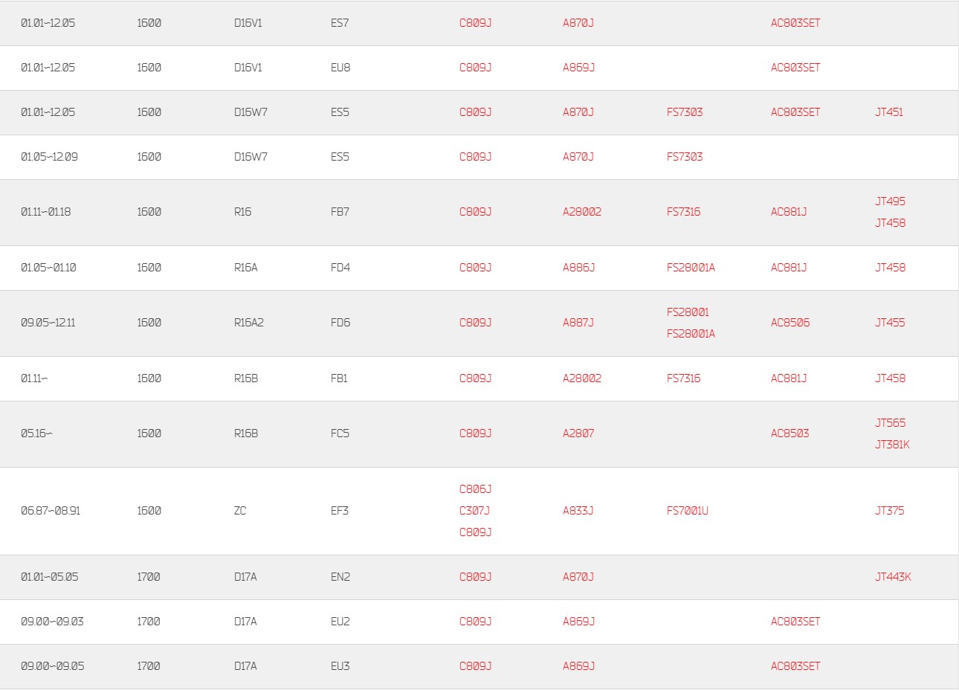Open the JT451 part link

point(889,112)
